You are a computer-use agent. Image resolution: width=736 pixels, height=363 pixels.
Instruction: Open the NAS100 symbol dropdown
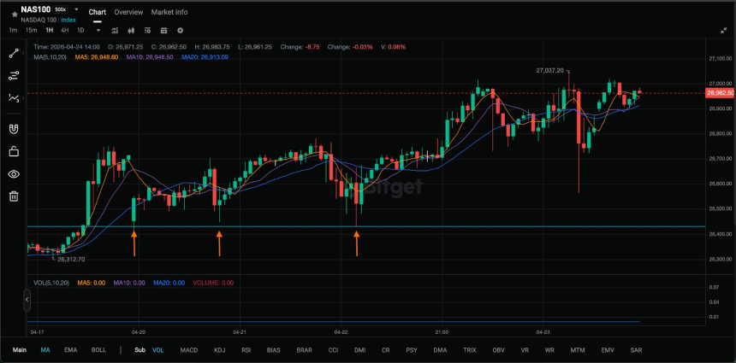pyautogui.click(x=76, y=9)
